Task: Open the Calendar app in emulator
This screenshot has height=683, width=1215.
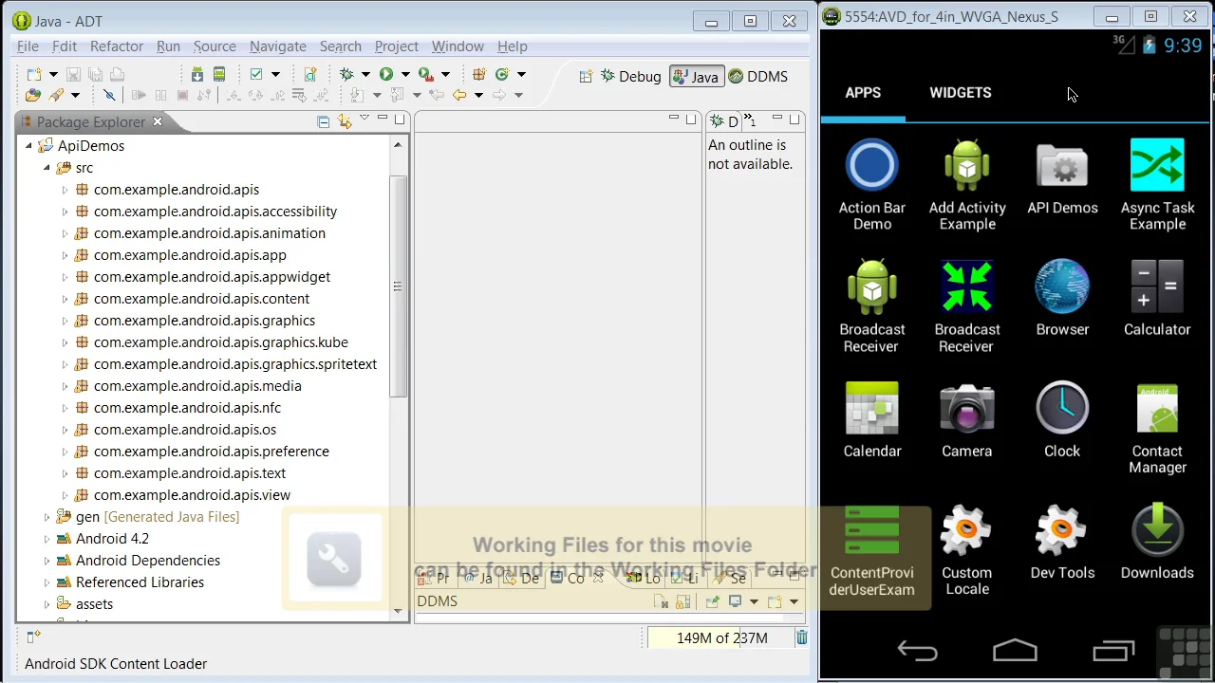Action: pos(872,420)
